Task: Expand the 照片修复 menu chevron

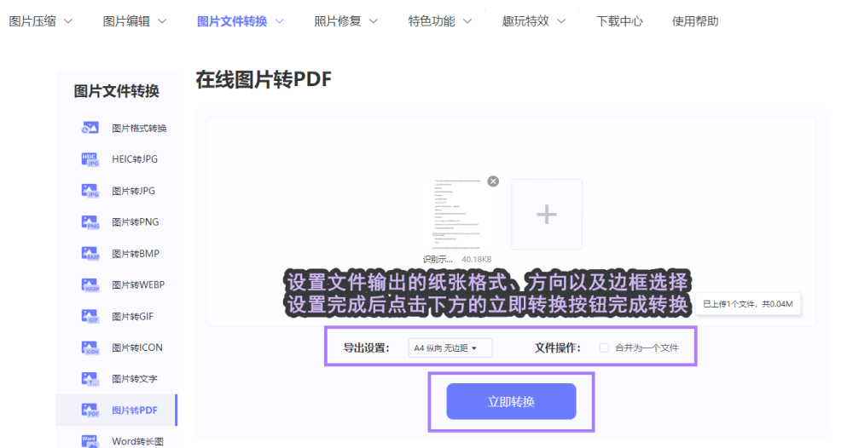Action: [x=374, y=21]
